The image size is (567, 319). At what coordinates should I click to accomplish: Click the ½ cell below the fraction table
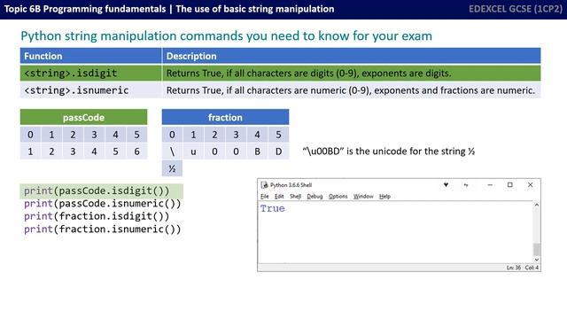pos(172,168)
